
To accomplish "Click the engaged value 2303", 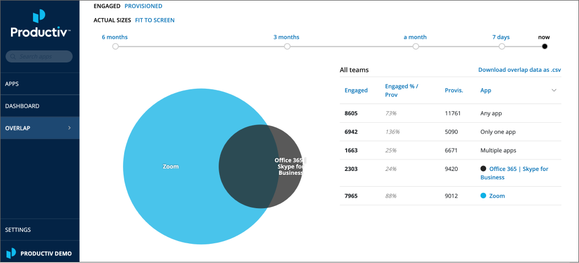I will (351, 169).
